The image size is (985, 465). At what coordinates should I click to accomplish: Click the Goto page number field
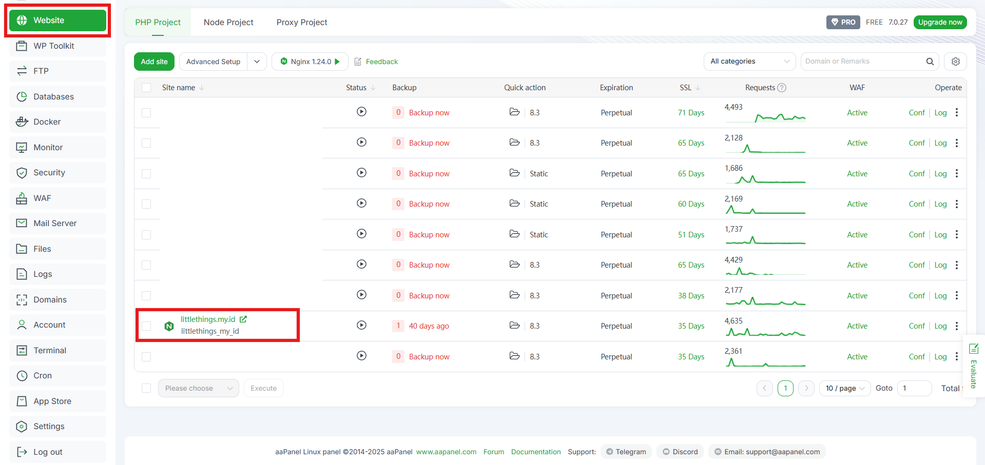click(x=914, y=388)
